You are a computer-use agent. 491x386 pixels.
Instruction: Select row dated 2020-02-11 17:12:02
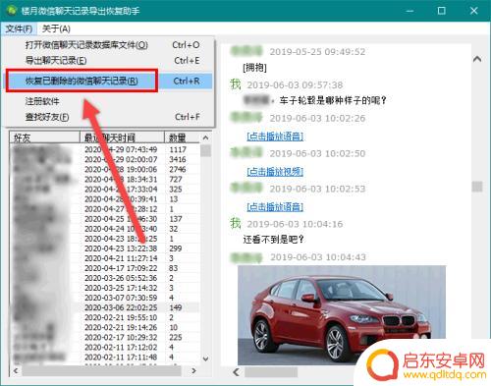pyautogui.click(x=105, y=347)
